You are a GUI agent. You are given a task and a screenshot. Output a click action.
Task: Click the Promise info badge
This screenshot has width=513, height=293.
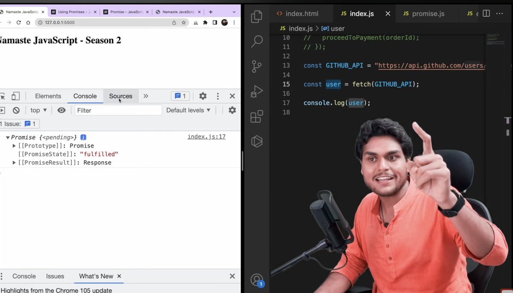coord(83,137)
